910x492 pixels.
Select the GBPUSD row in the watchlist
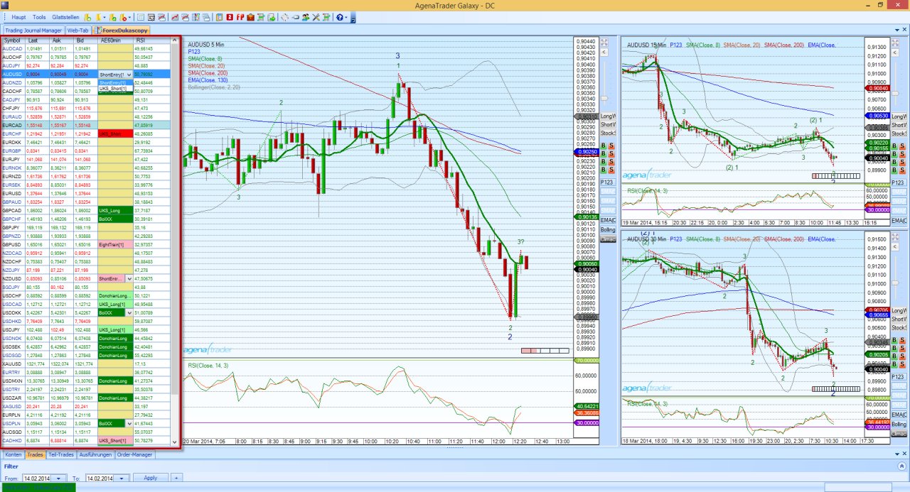click(x=86, y=244)
